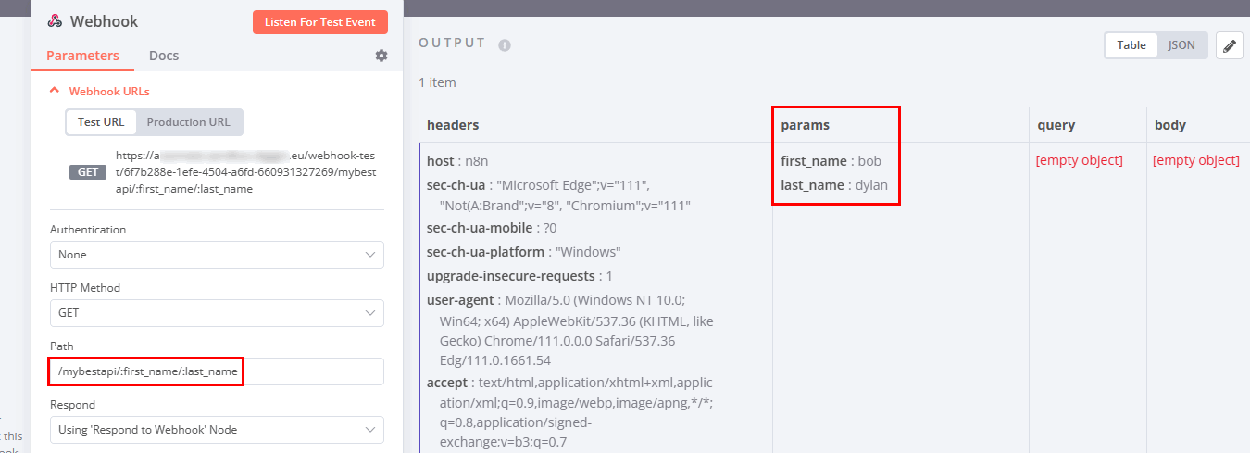
Task: Click the headers column header
Action: pyautogui.click(x=453, y=125)
